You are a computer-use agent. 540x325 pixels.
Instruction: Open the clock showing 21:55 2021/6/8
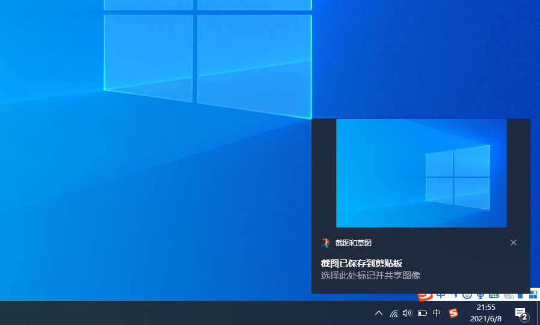(486, 313)
